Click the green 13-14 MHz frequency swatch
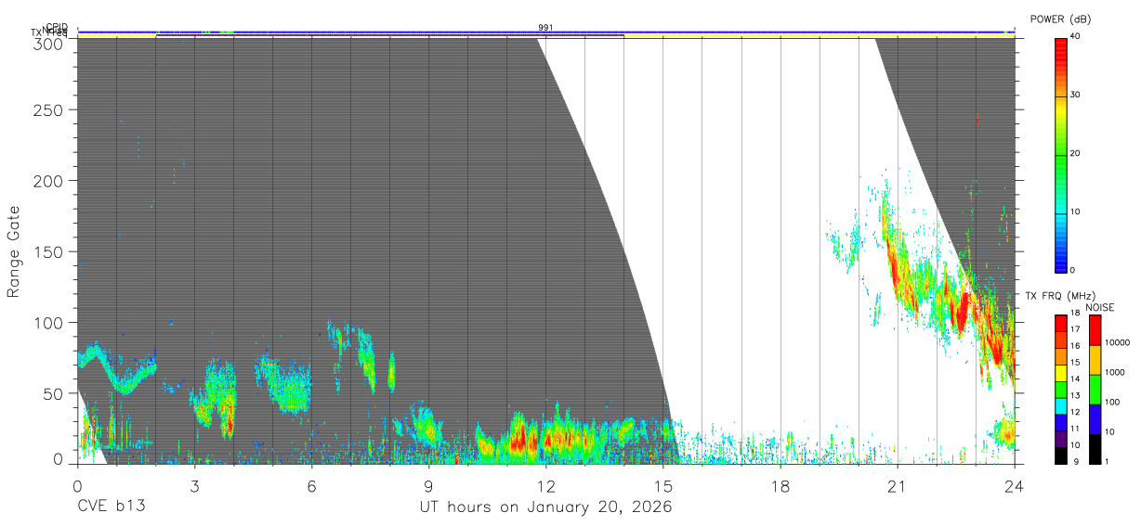This screenshot has width=1141, height=526. click(1061, 390)
